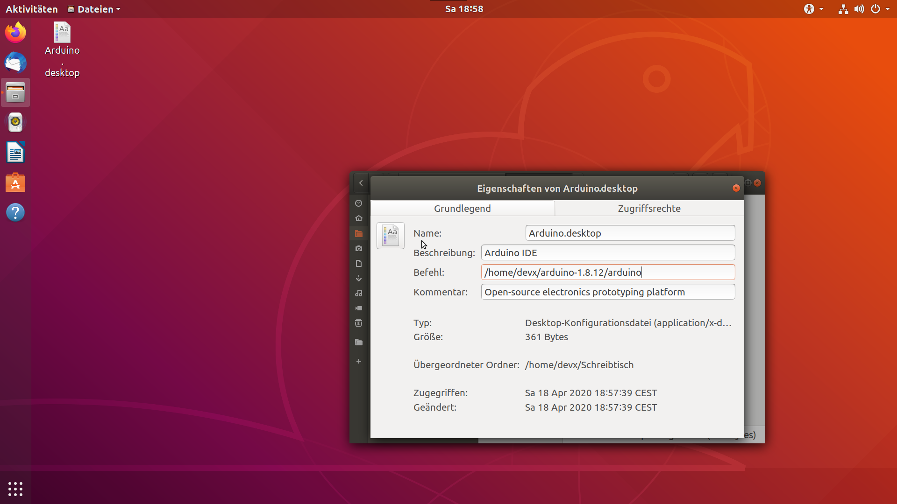Open Recent in Files sidebar

click(359, 203)
